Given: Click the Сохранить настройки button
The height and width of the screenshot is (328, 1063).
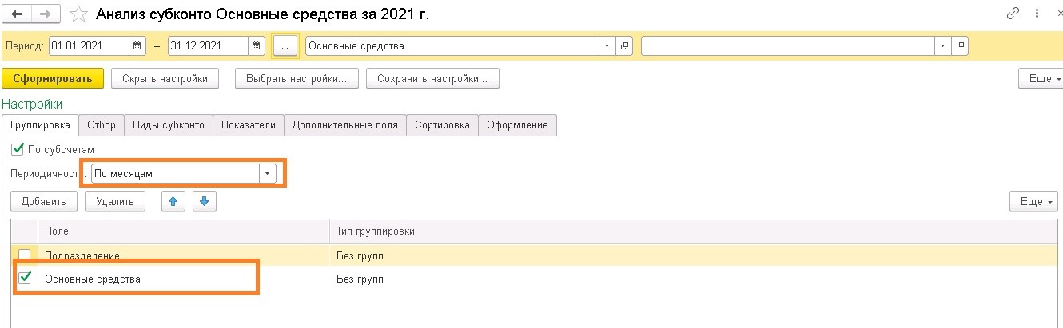Looking at the screenshot, I should [432, 78].
